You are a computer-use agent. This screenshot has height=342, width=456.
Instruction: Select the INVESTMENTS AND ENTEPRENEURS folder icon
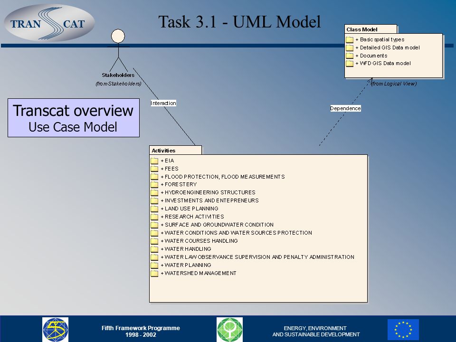[x=154, y=200]
